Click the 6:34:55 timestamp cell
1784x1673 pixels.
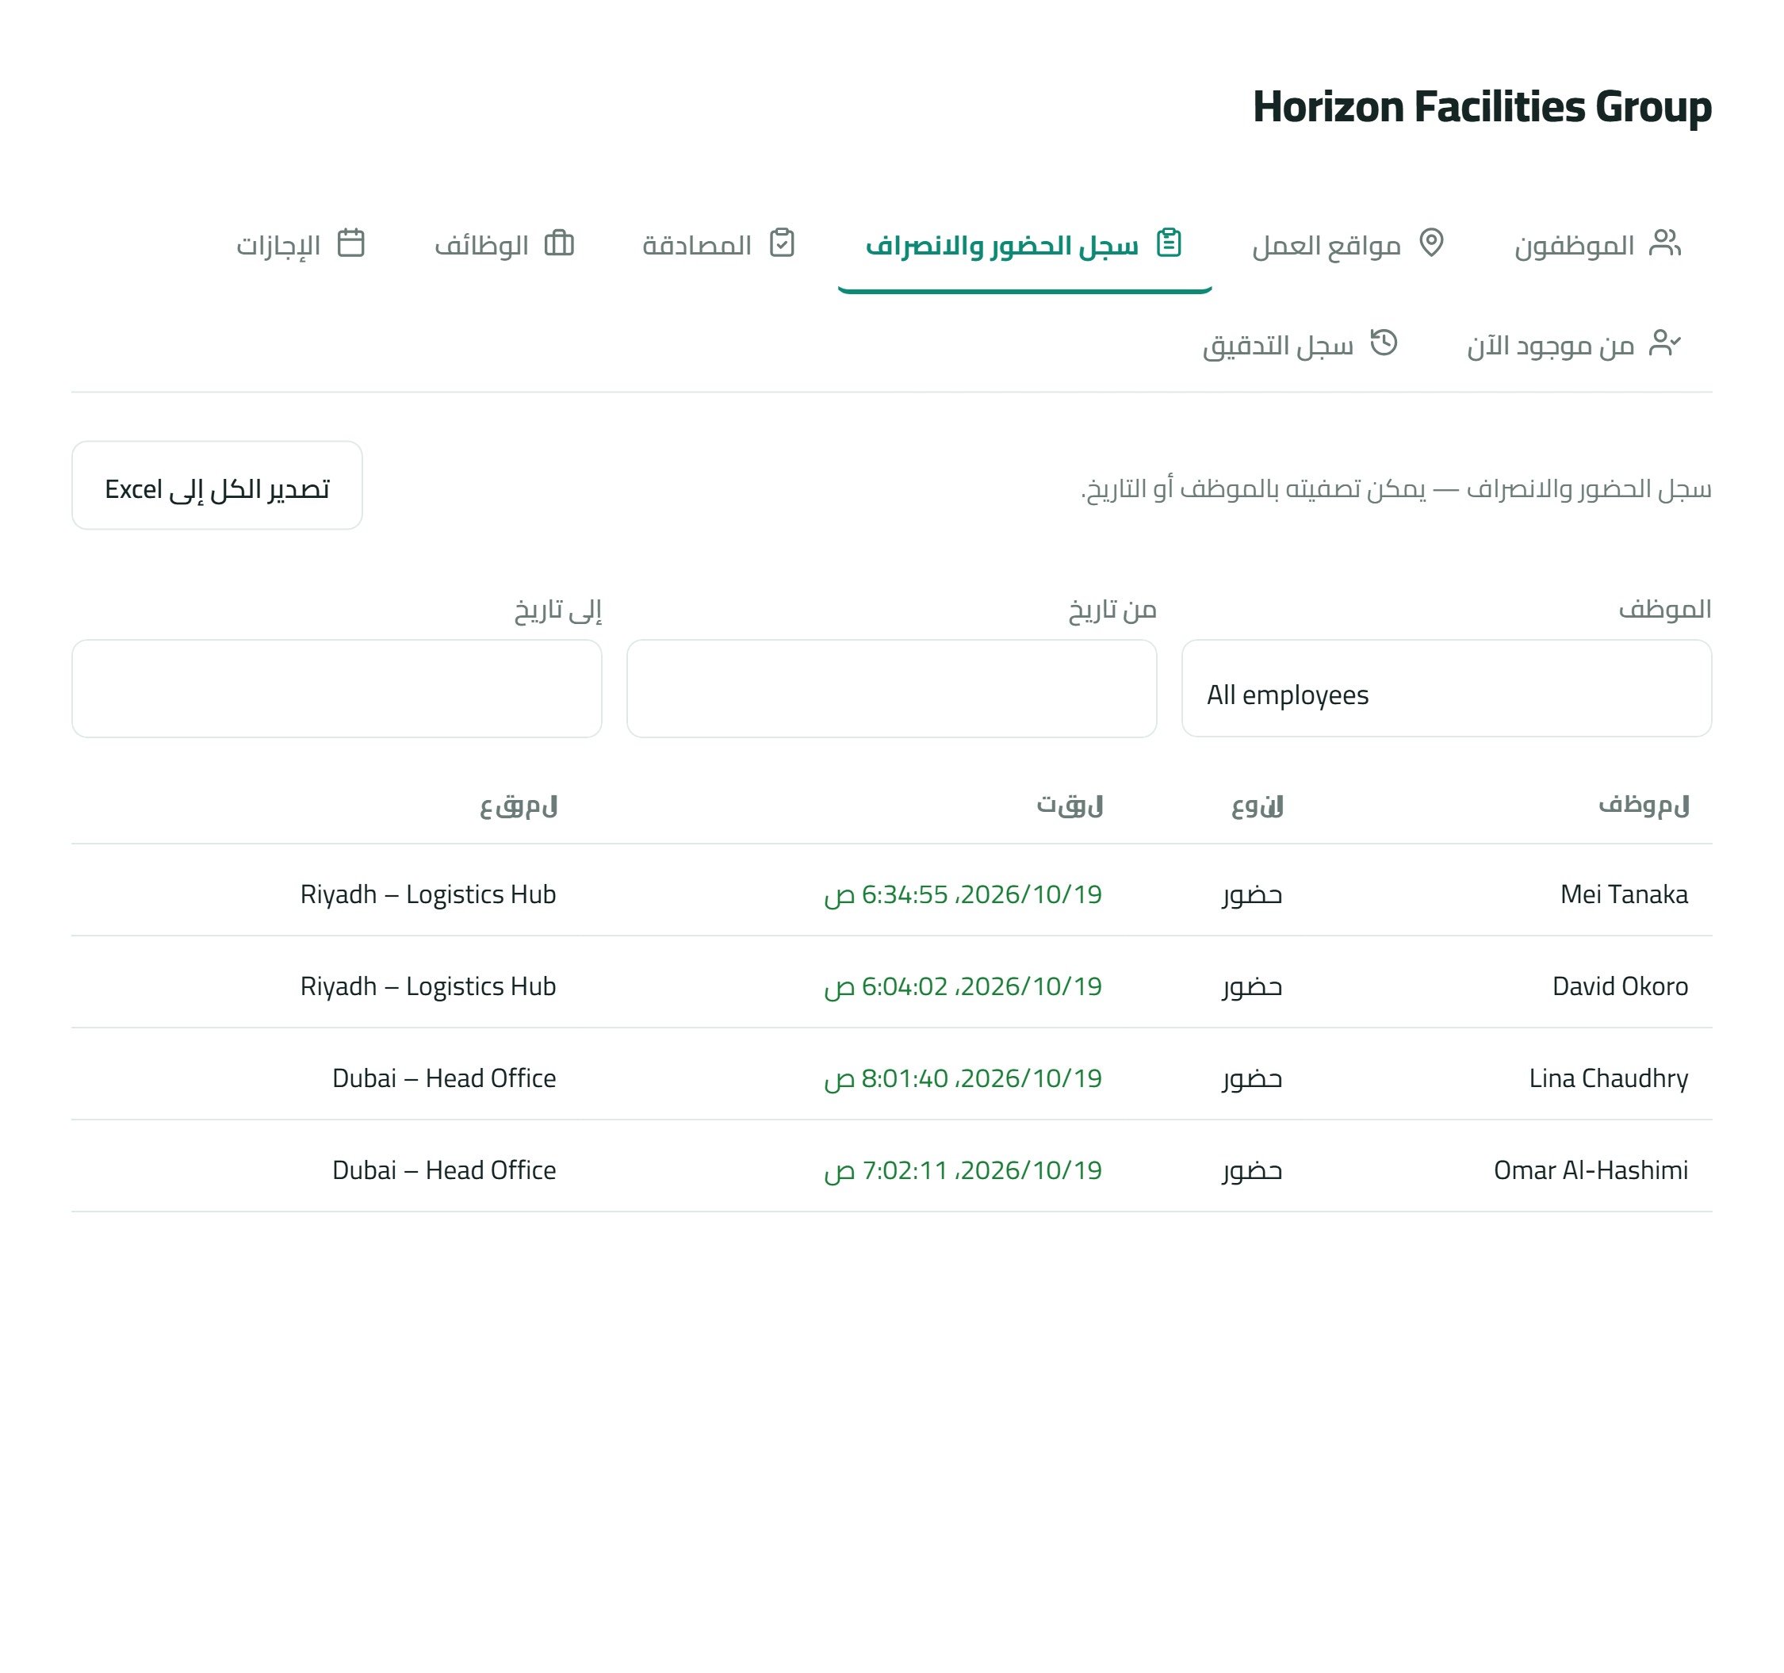(963, 895)
